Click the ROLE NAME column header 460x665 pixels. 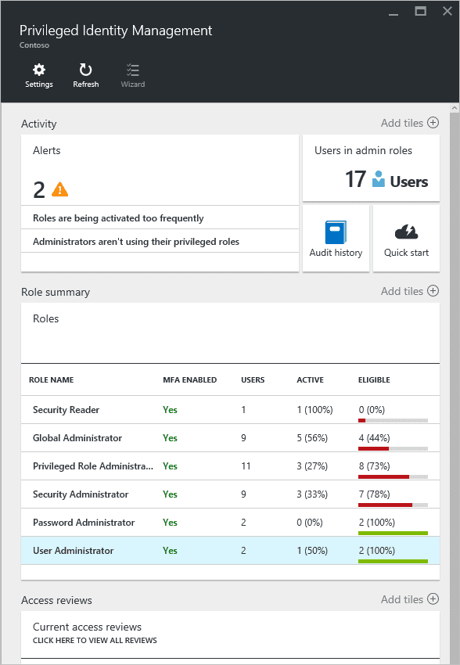[x=52, y=380]
